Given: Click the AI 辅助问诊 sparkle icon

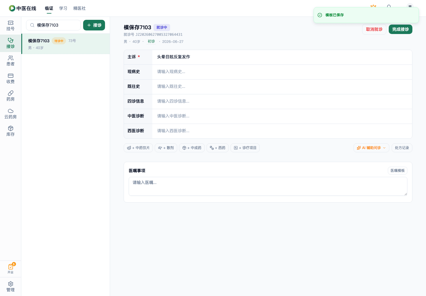Looking at the screenshot, I should (359, 148).
